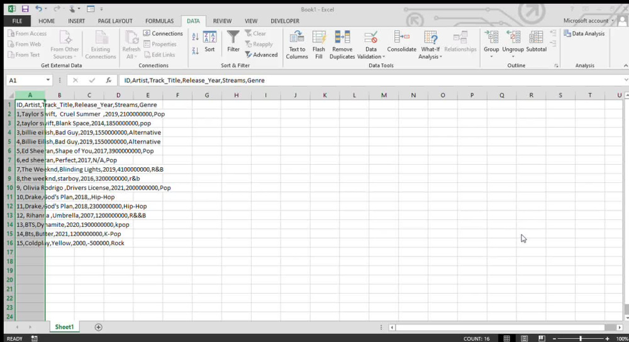Switch to the FORMULAS tab
629x342 pixels.
tap(159, 21)
